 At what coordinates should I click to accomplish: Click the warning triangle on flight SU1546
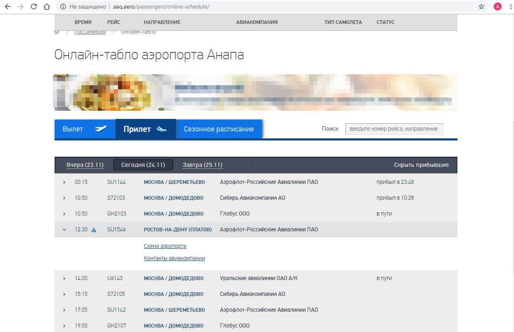coord(94,230)
